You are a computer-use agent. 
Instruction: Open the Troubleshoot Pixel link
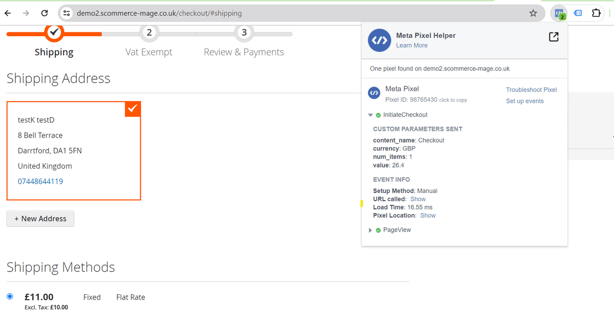point(531,89)
